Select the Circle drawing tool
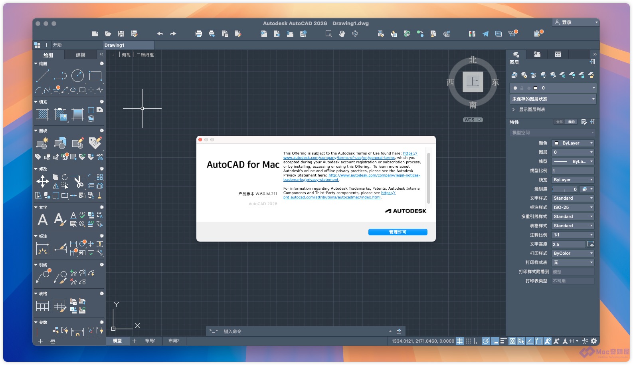The width and height of the screenshot is (633, 365). (77, 75)
